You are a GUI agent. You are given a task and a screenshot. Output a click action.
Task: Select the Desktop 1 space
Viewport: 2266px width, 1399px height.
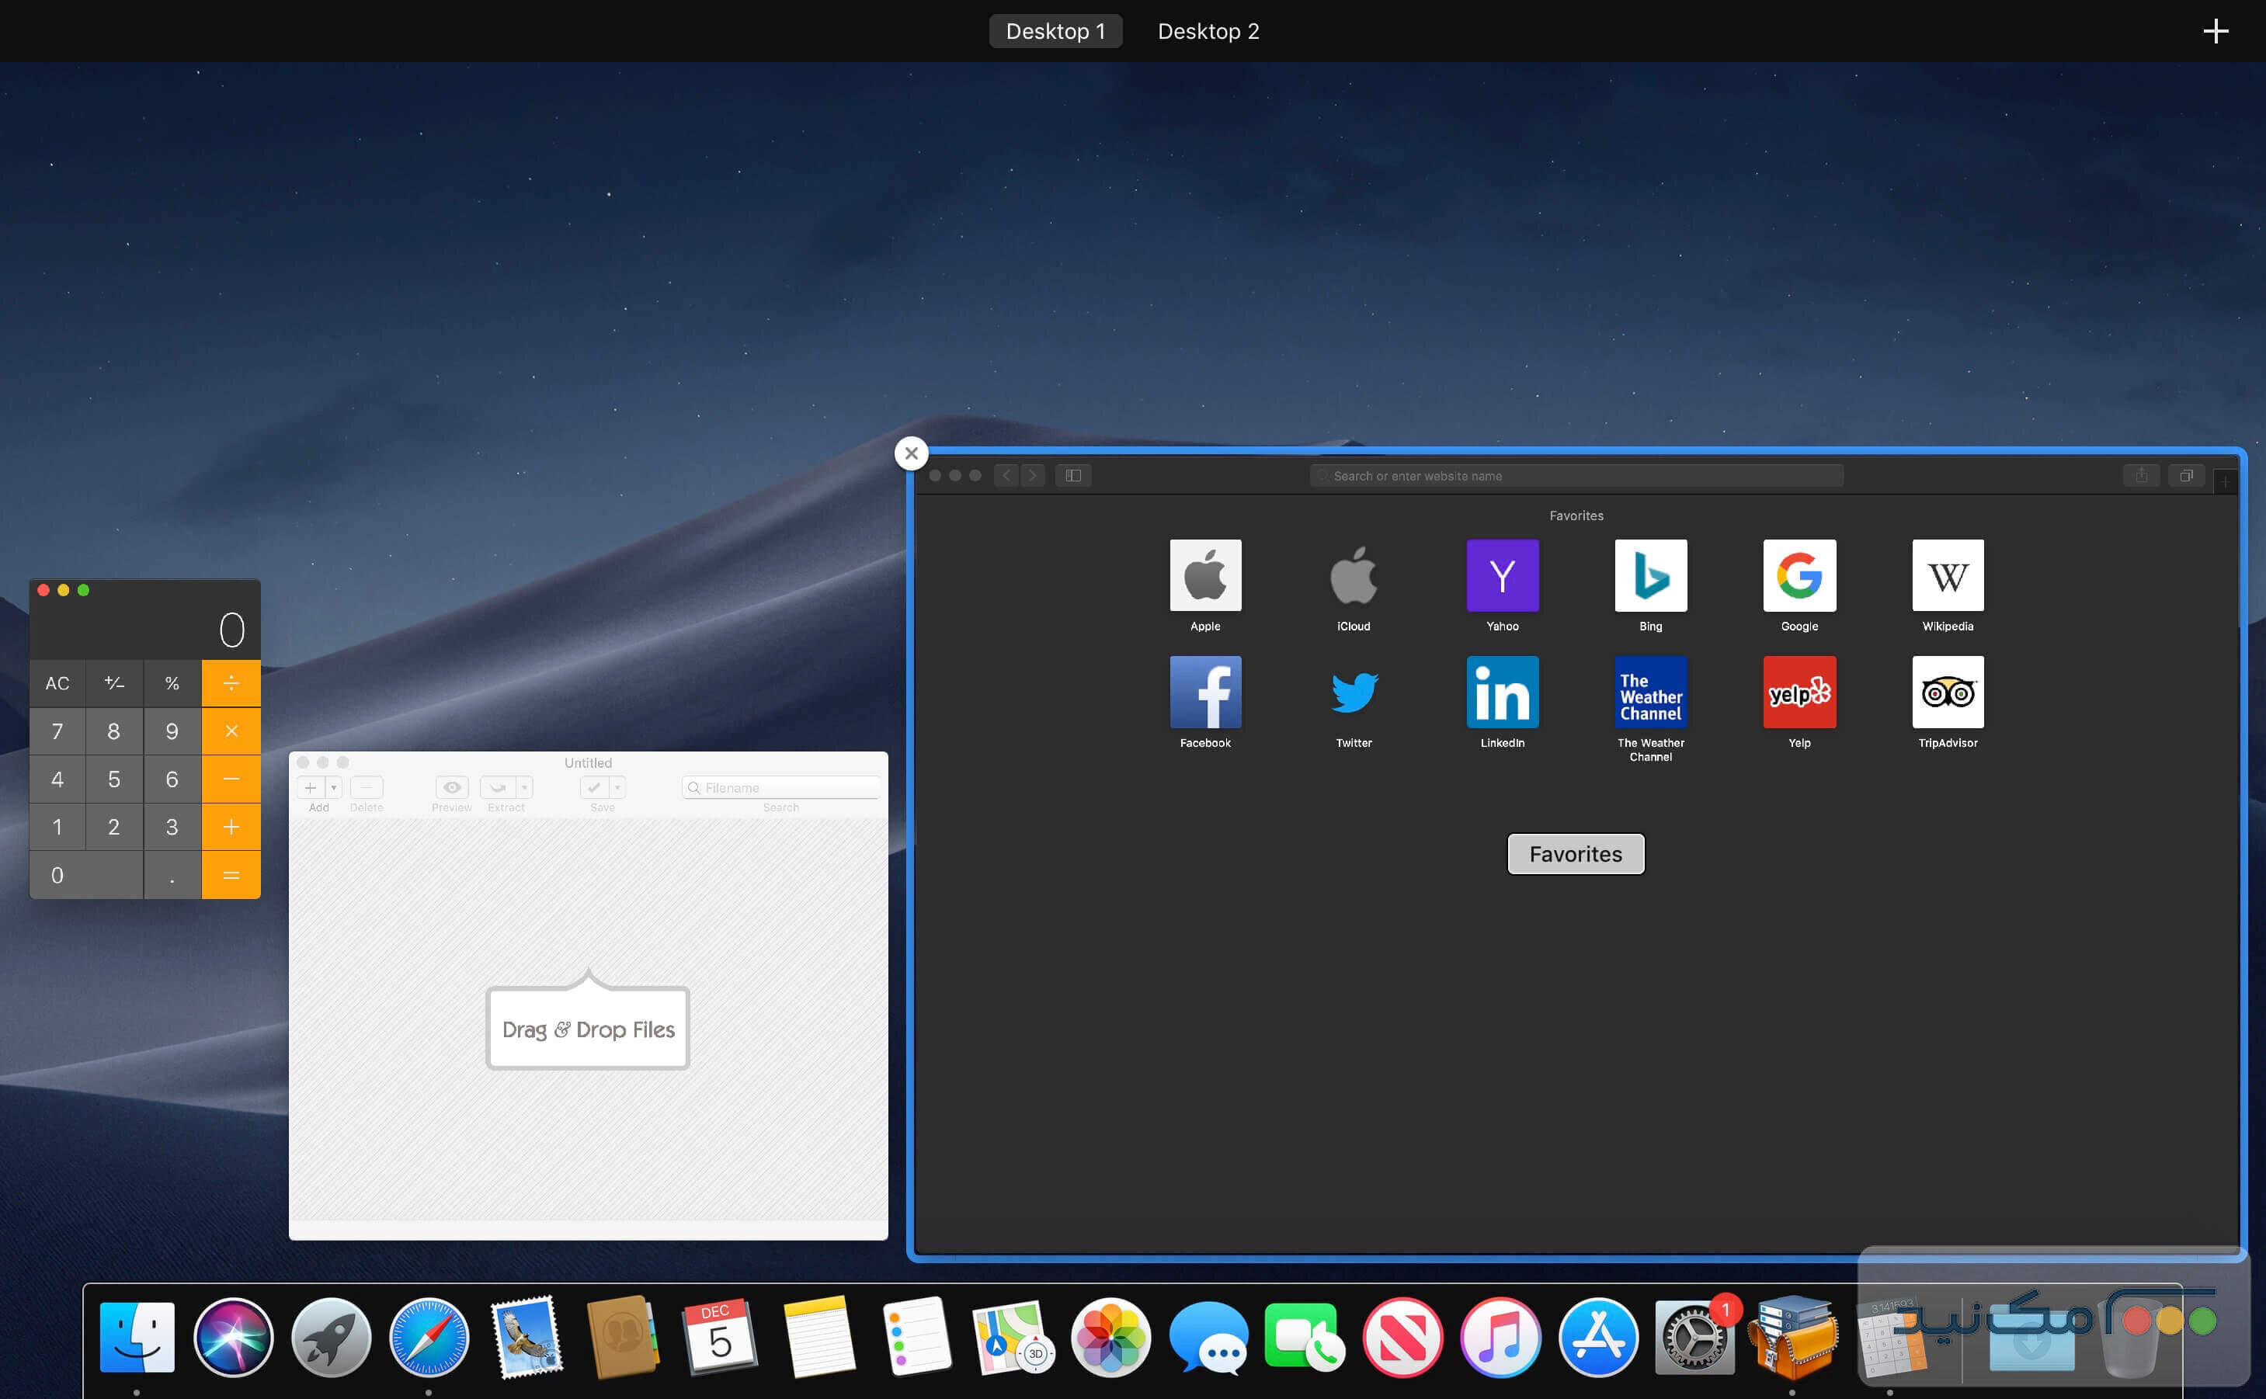click(x=1056, y=30)
